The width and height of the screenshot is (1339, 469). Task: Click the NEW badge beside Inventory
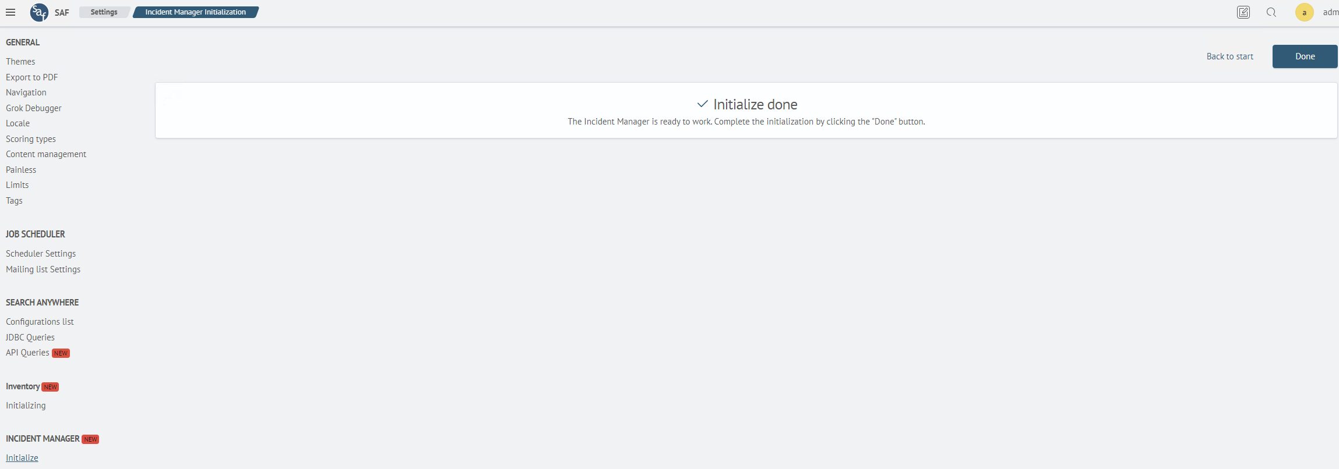pos(51,387)
